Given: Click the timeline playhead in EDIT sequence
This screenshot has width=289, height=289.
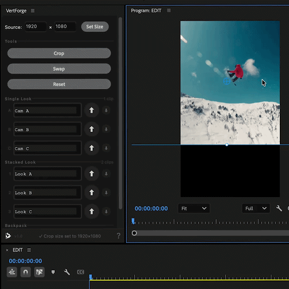Looking at the screenshot, I should tap(91, 277).
